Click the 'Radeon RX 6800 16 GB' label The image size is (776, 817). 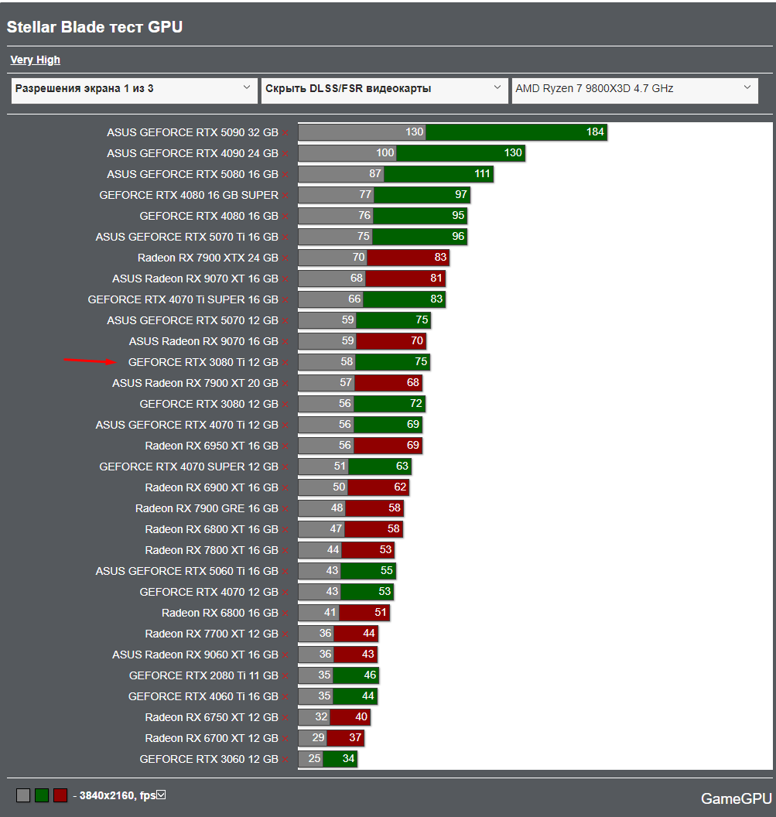[220, 613]
